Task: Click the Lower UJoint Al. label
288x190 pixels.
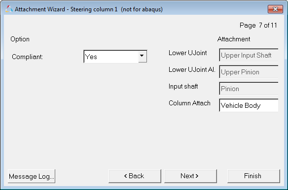Action: [192, 70]
